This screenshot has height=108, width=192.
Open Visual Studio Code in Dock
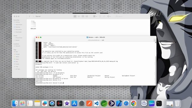[97, 103]
